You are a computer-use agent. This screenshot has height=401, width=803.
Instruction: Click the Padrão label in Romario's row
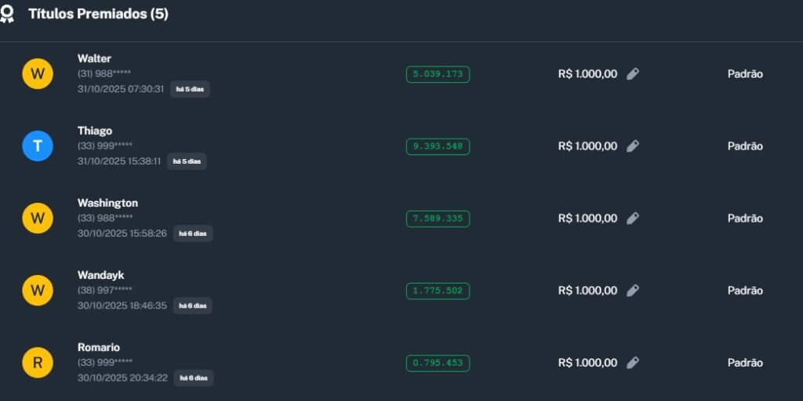click(744, 363)
